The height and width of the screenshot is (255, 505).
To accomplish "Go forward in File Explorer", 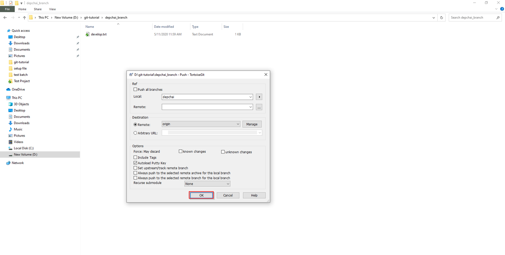I will coord(13,18).
